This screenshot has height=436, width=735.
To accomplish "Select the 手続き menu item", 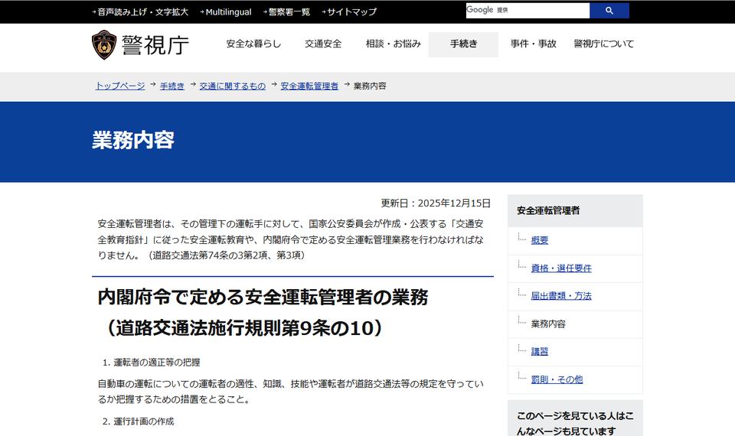I will 463,44.
